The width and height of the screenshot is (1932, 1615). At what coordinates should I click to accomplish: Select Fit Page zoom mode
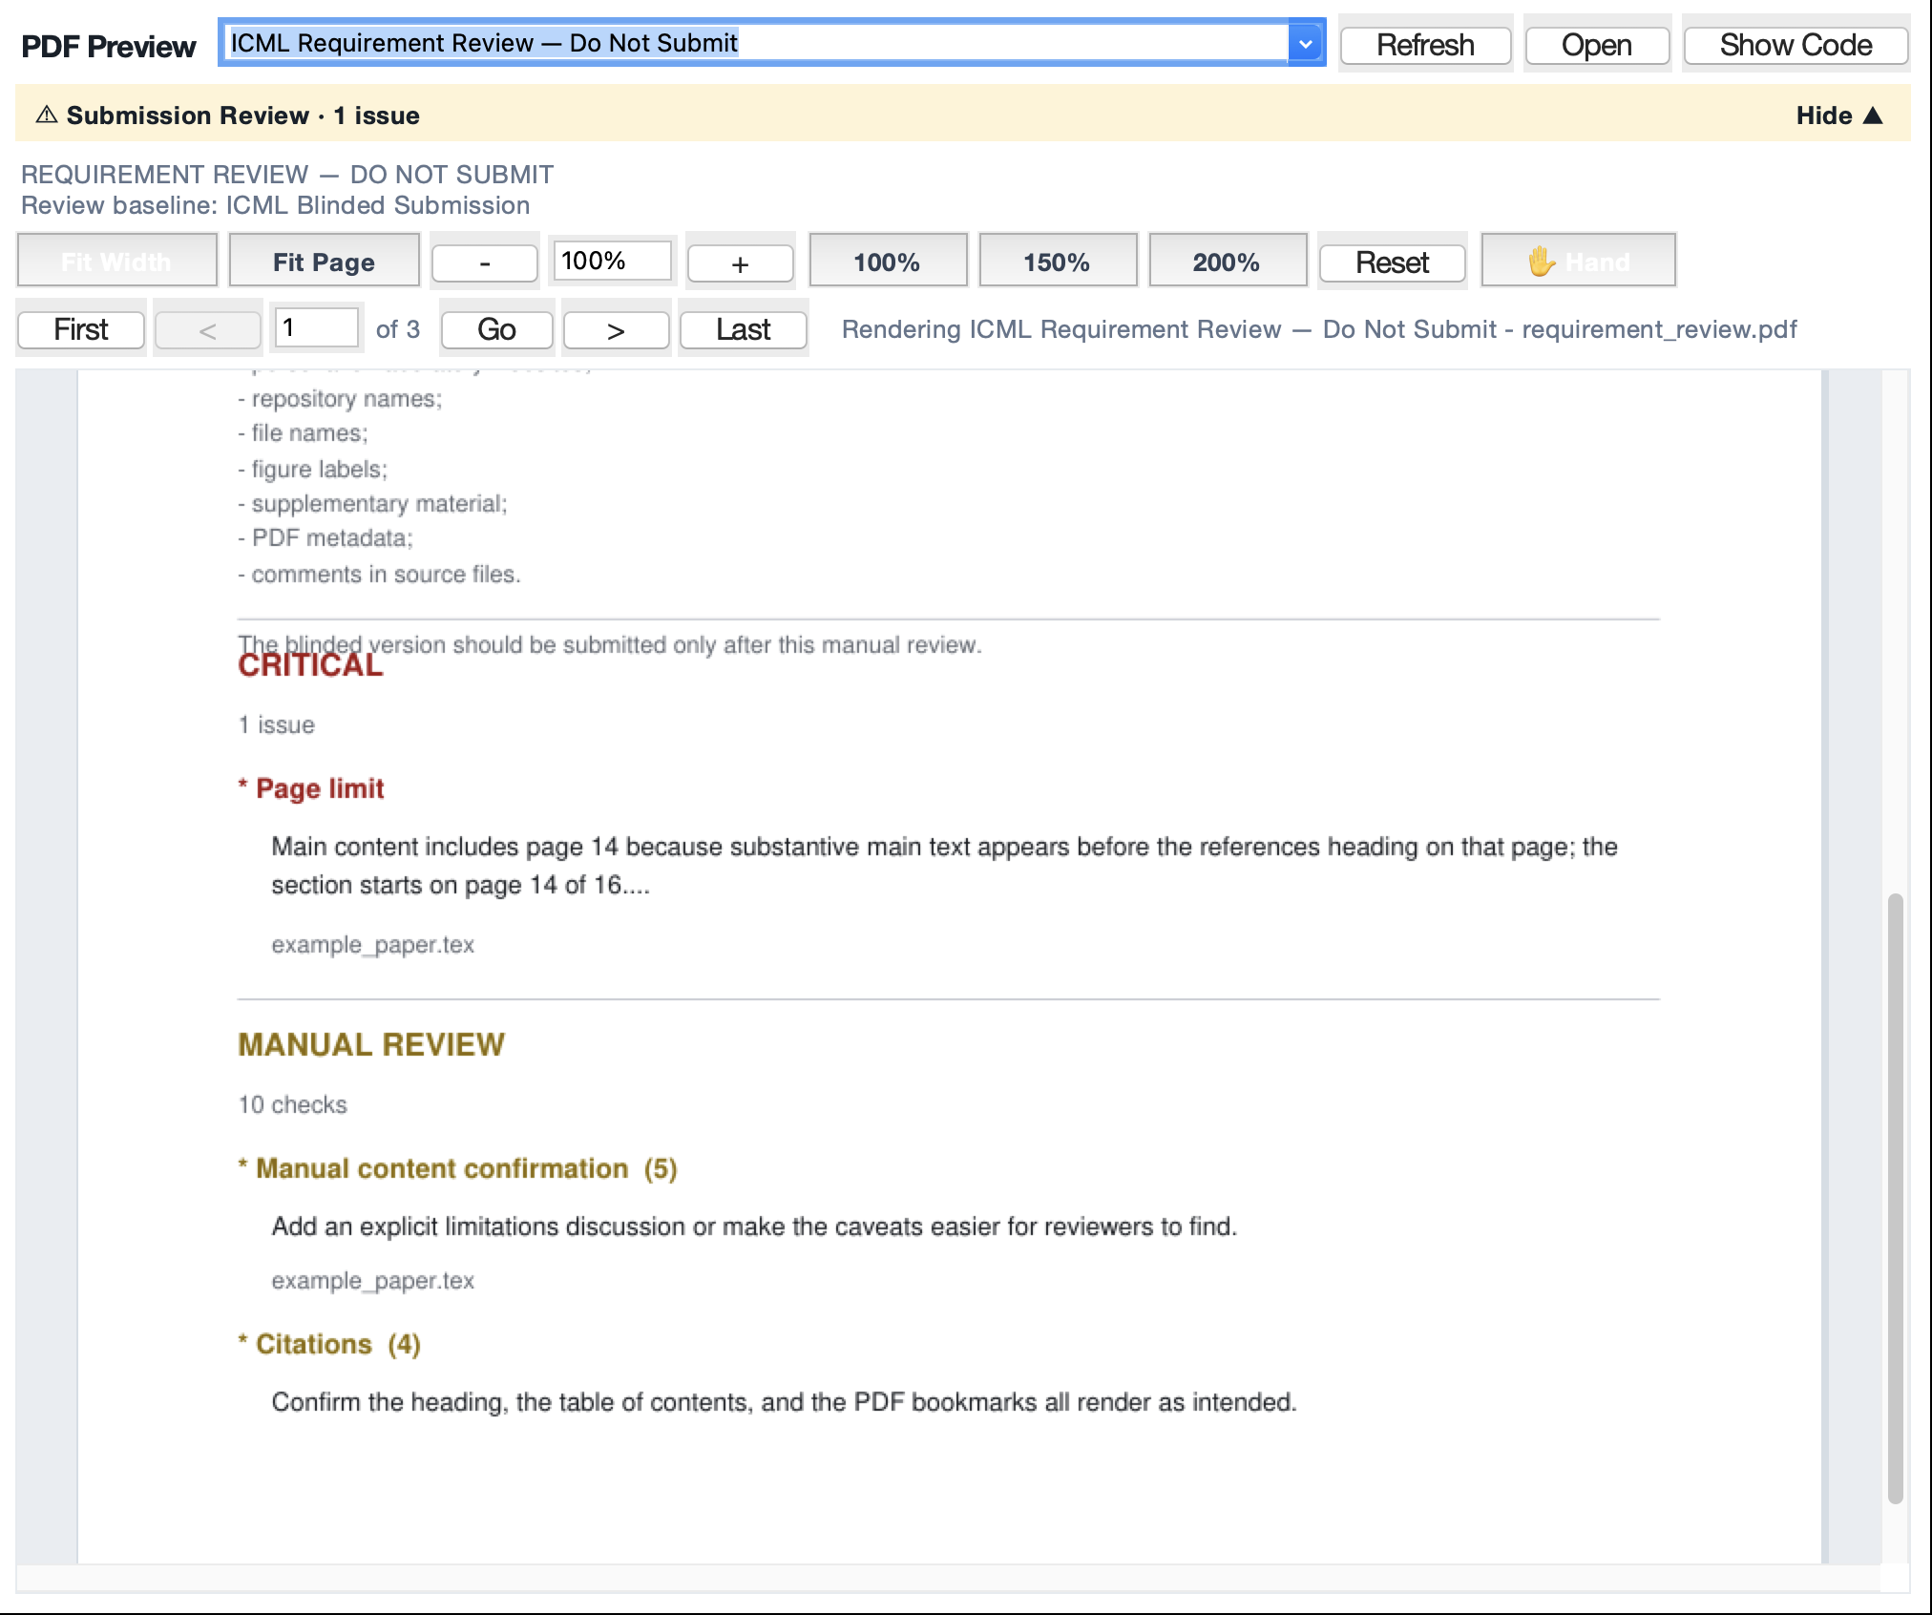coord(324,262)
